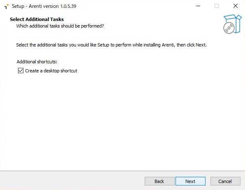Go to the following step with Next

tap(190, 181)
